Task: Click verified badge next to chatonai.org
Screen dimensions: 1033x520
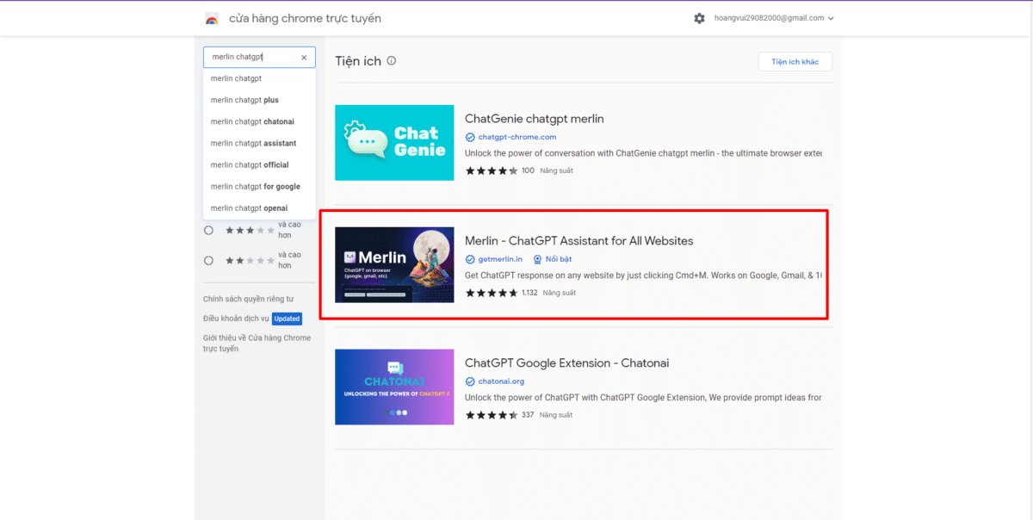Action: pos(470,381)
